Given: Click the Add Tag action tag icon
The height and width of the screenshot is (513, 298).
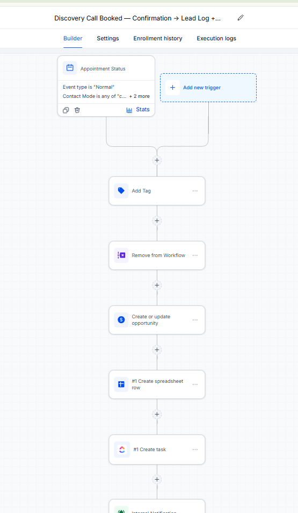Looking at the screenshot, I should [x=121, y=191].
